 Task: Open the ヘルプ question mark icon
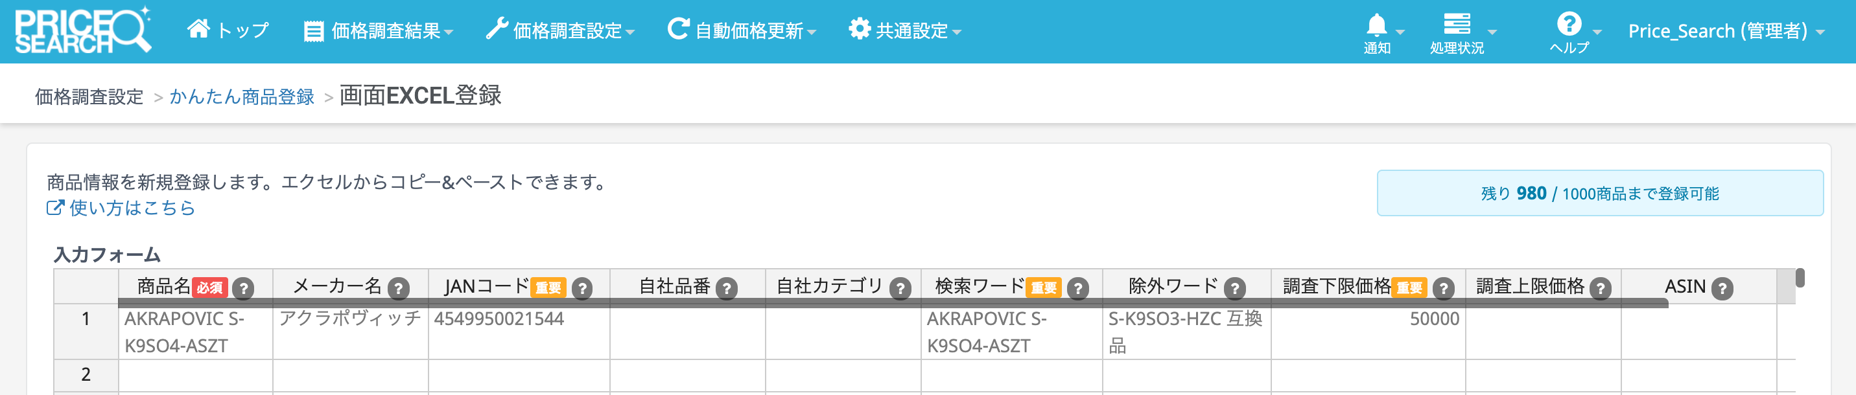(x=1569, y=25)
